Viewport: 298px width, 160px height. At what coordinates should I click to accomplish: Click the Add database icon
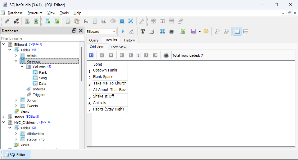27,21
